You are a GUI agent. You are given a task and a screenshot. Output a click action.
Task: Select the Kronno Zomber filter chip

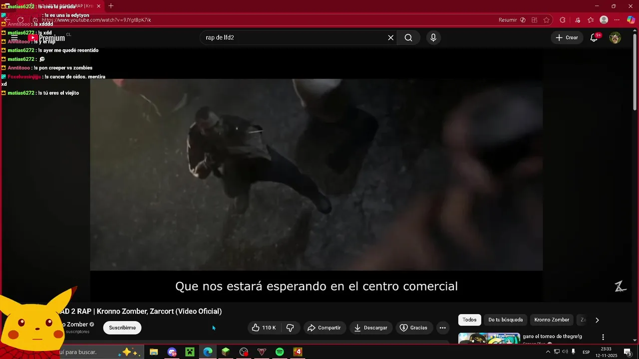(552, 320)
